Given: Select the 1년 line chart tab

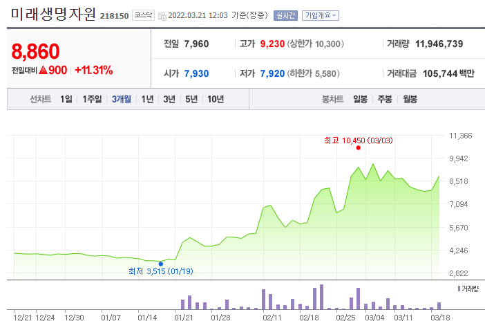Looking at the screenshot, I should pos(147,99).
